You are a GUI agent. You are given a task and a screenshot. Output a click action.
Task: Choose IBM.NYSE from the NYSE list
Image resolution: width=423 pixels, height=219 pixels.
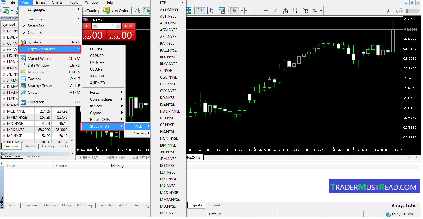[169, 145]
